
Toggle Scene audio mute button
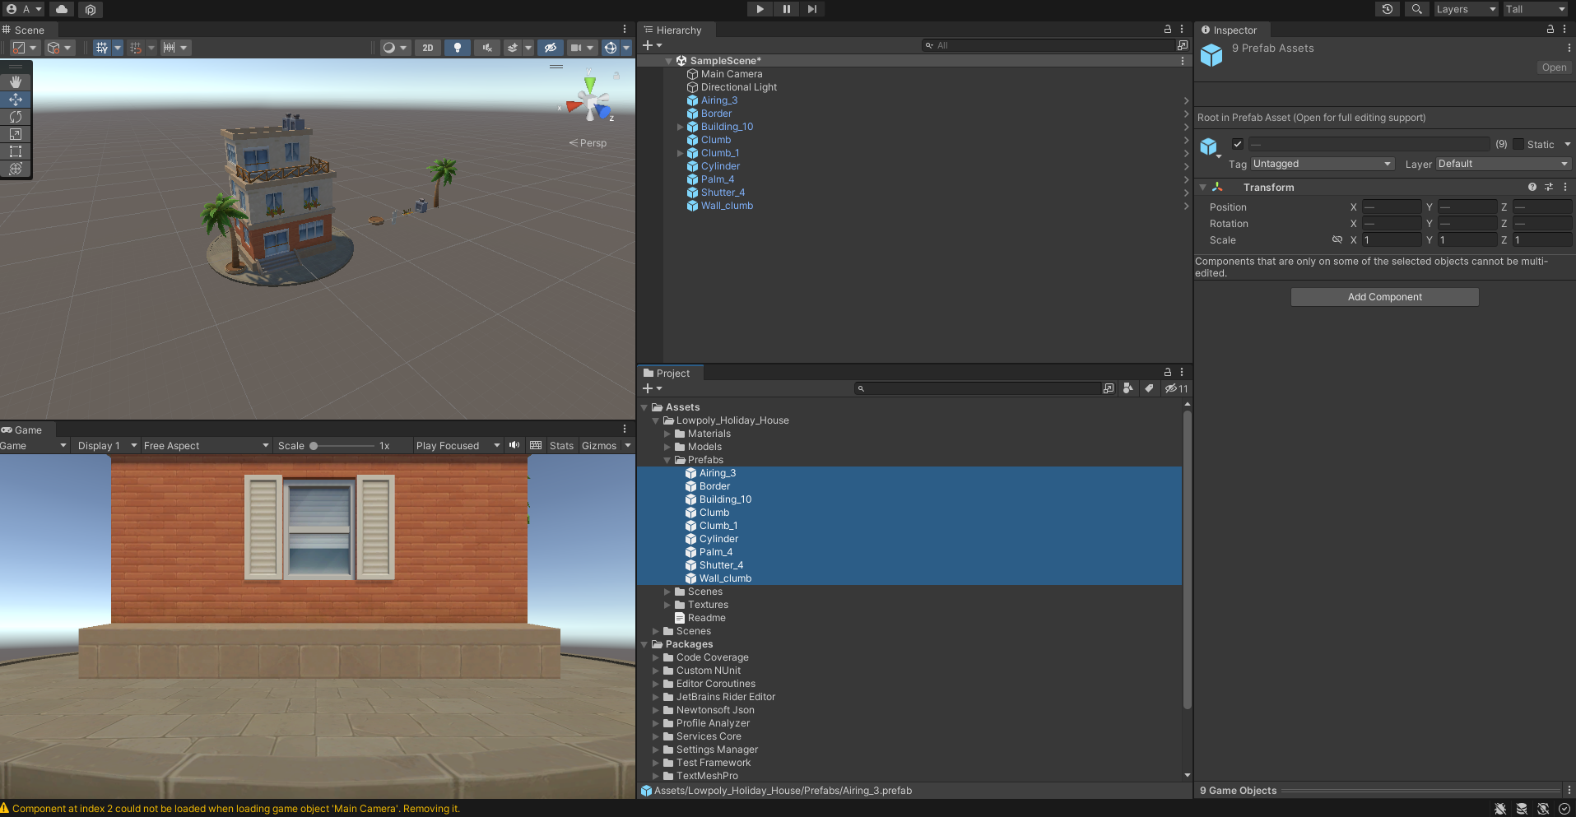pyautogui.click(x=487, y=48)
